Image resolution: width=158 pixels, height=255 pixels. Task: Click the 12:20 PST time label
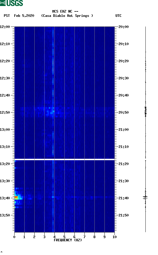5,61
